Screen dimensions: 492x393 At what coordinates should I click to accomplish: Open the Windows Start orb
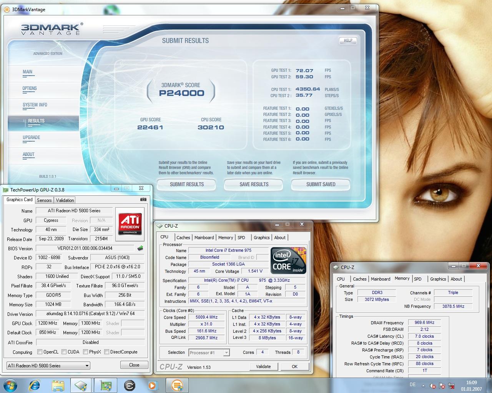(10, 385)
